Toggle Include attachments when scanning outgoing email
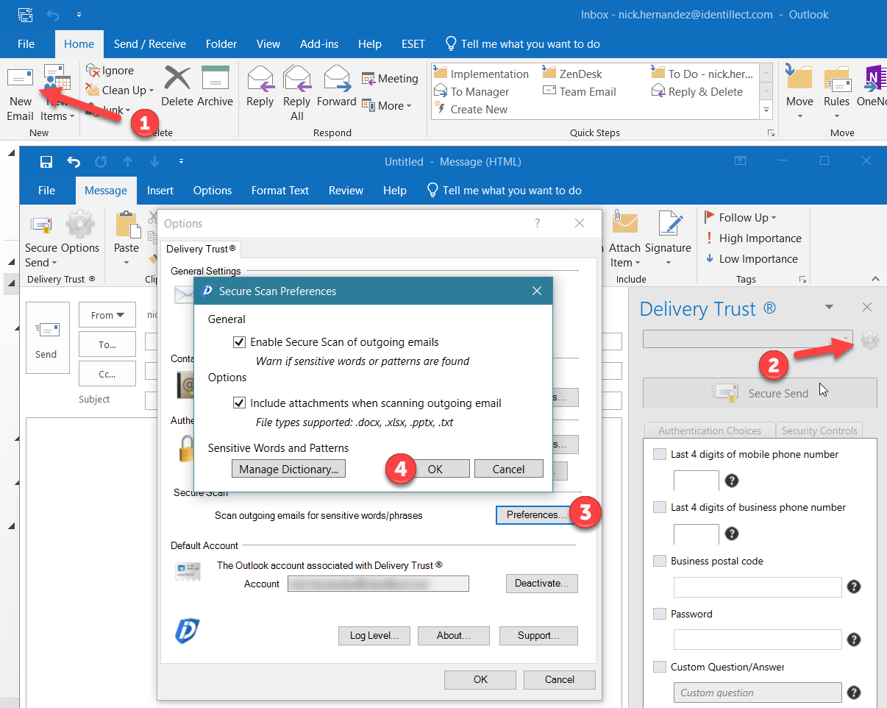 (x=239, y=403)
